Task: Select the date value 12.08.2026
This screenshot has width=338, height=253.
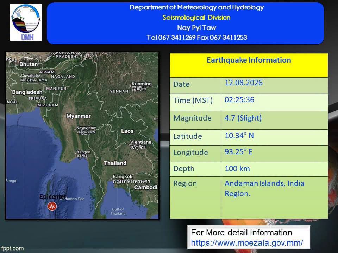Action: coord(244,83)
